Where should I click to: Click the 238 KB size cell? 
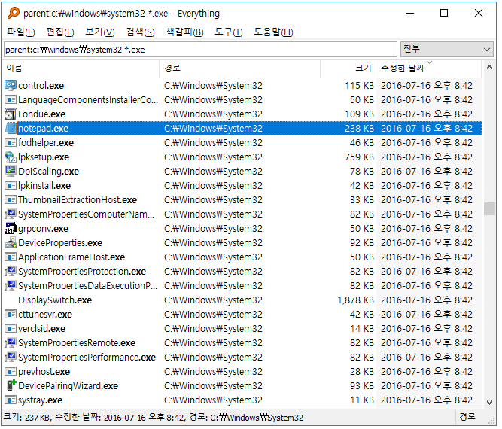[x=359, y=129]
